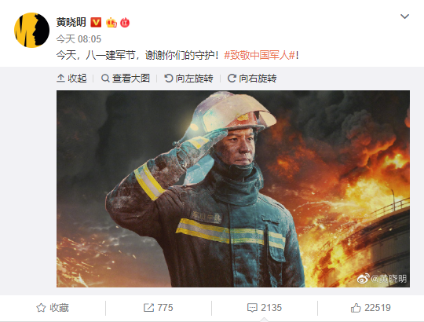Open the 黄晓明 username link
Image resolution: width=424 pixels, height=322 pixels.
(x=71, y=22)
